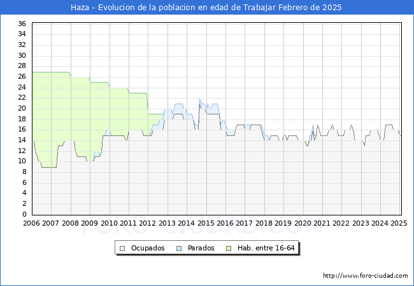
Task: Click the Hab. entre 16-64 legend swatch
Action: 229,249
